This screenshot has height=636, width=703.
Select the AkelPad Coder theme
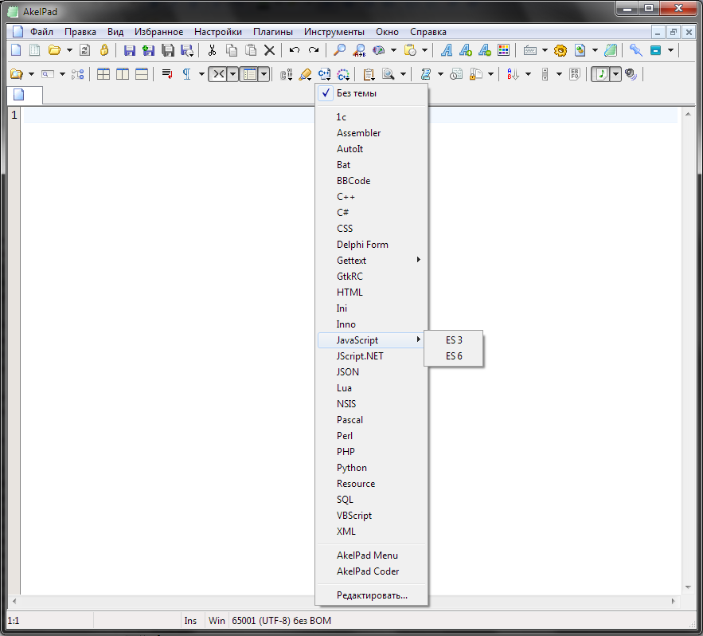372,571
